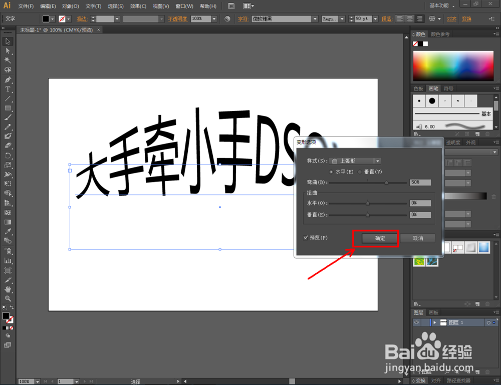501x385 pixels.
Task: Select the Magic Wand tool
Action: [x=8, y=60]
